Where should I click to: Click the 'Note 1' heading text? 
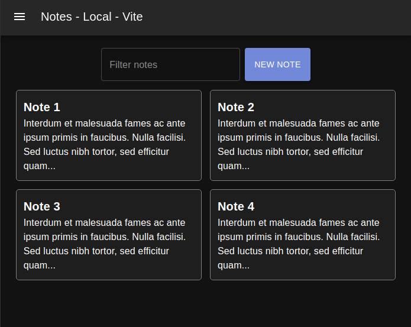pyautogui.click(x=42, y=107)
